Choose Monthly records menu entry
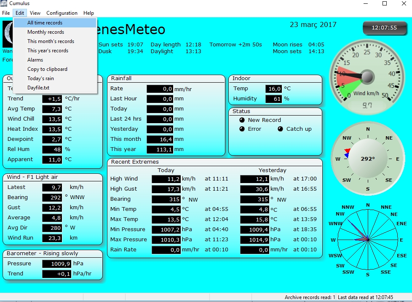Viewport: 412px width, 302px height. (46, 32)
